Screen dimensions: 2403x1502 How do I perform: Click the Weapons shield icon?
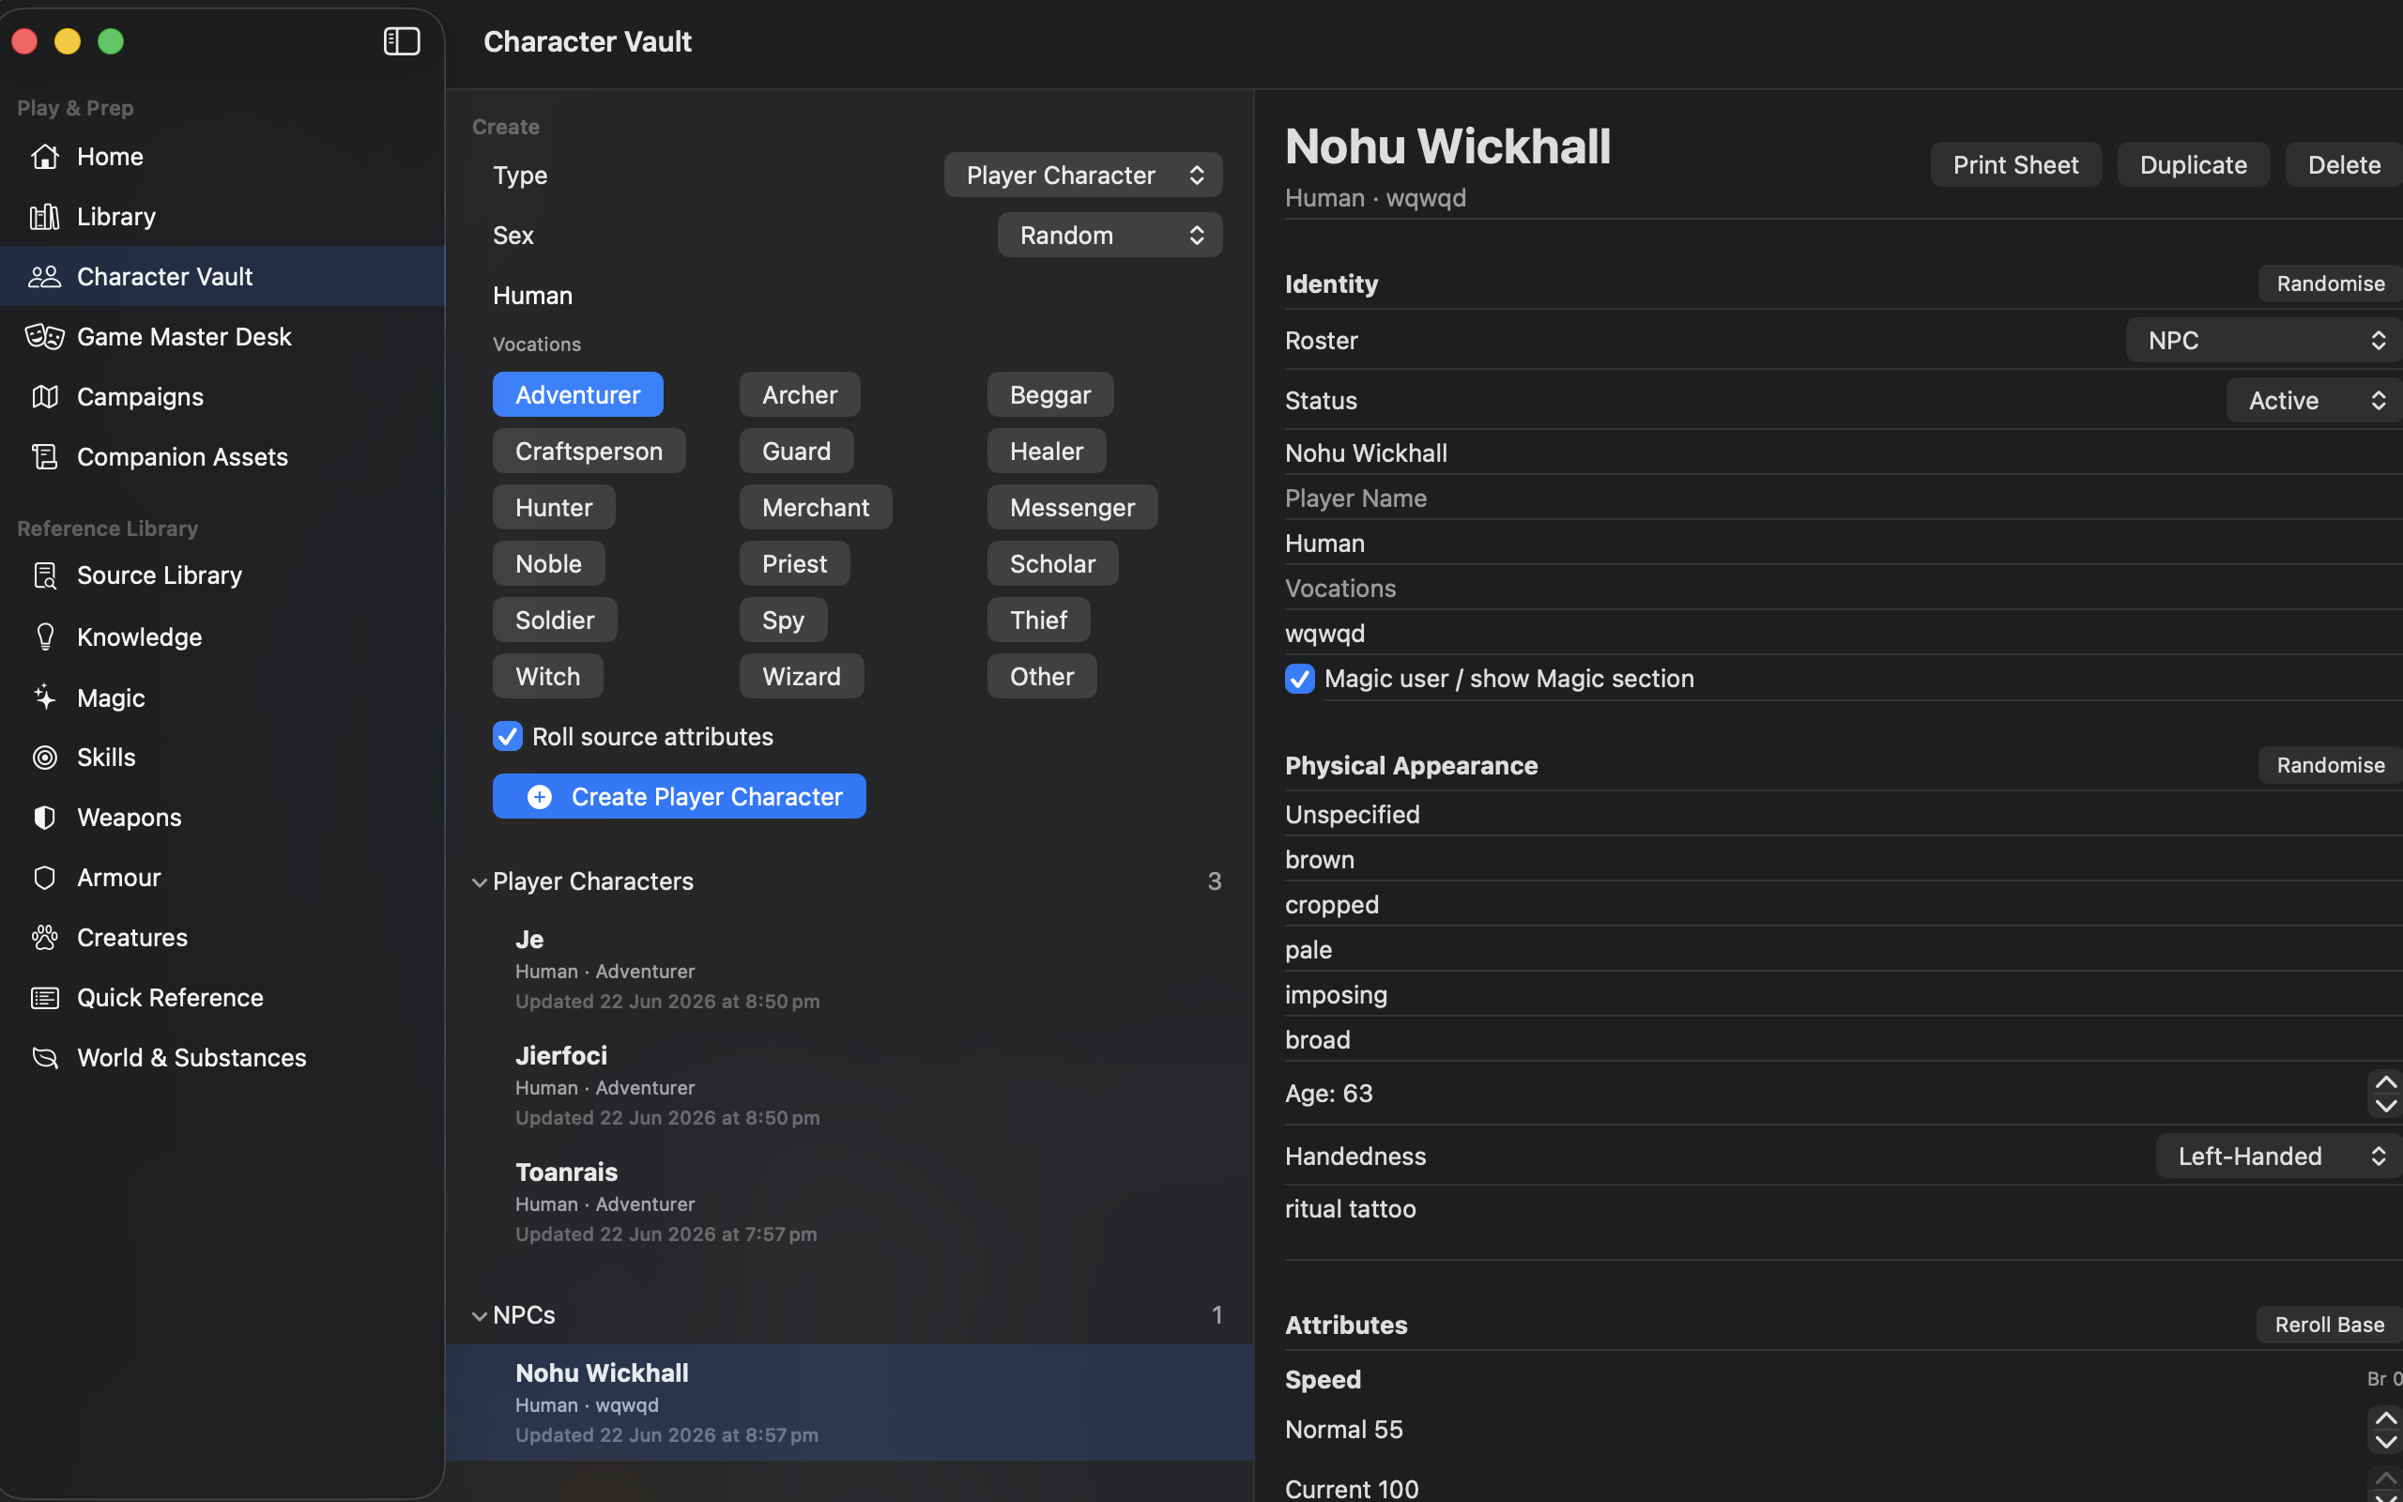pos(45,818)
